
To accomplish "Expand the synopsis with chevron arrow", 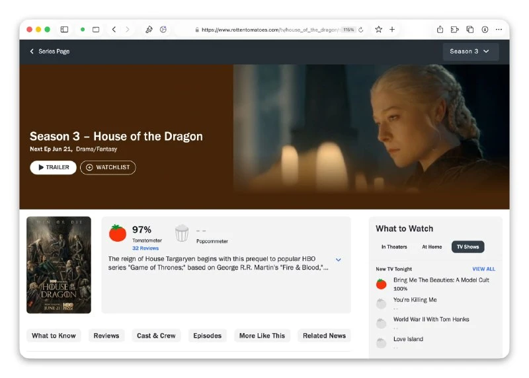I will tap(338, 260).
